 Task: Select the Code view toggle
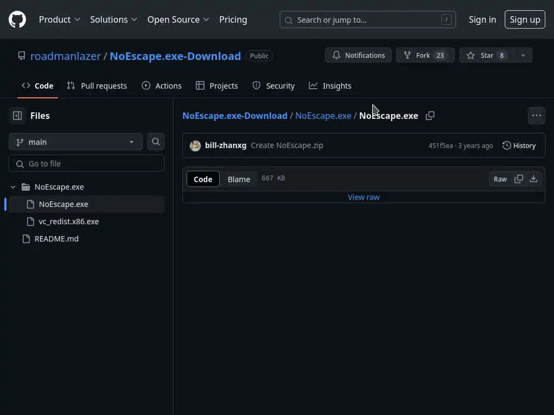click(203, 179)
